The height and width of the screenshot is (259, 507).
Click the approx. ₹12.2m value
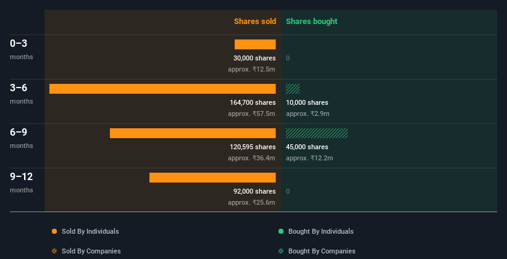309,158
